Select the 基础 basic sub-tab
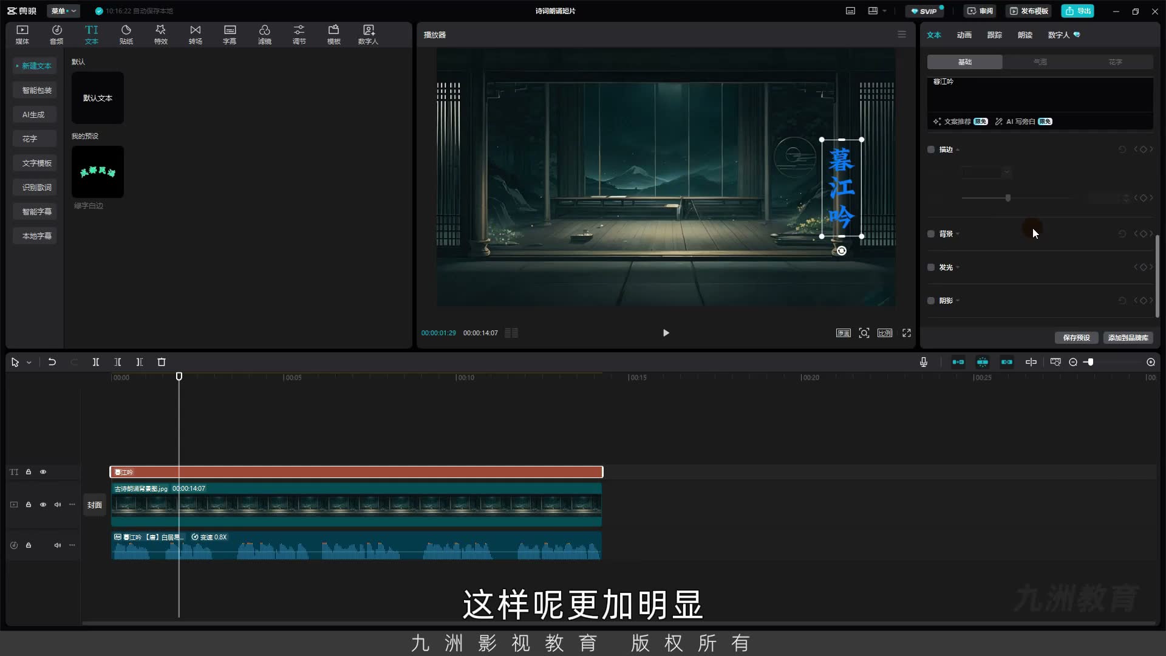The width and height of the screenshot is (1166, 656). coord(965,62)
